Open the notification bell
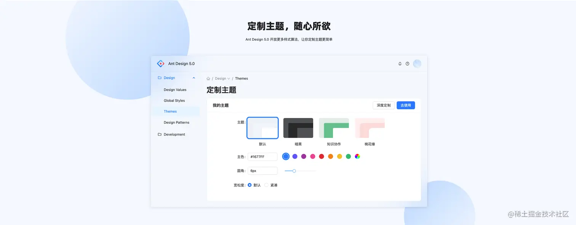The height and width of the screenshot is (225, 576). [400, 64]
